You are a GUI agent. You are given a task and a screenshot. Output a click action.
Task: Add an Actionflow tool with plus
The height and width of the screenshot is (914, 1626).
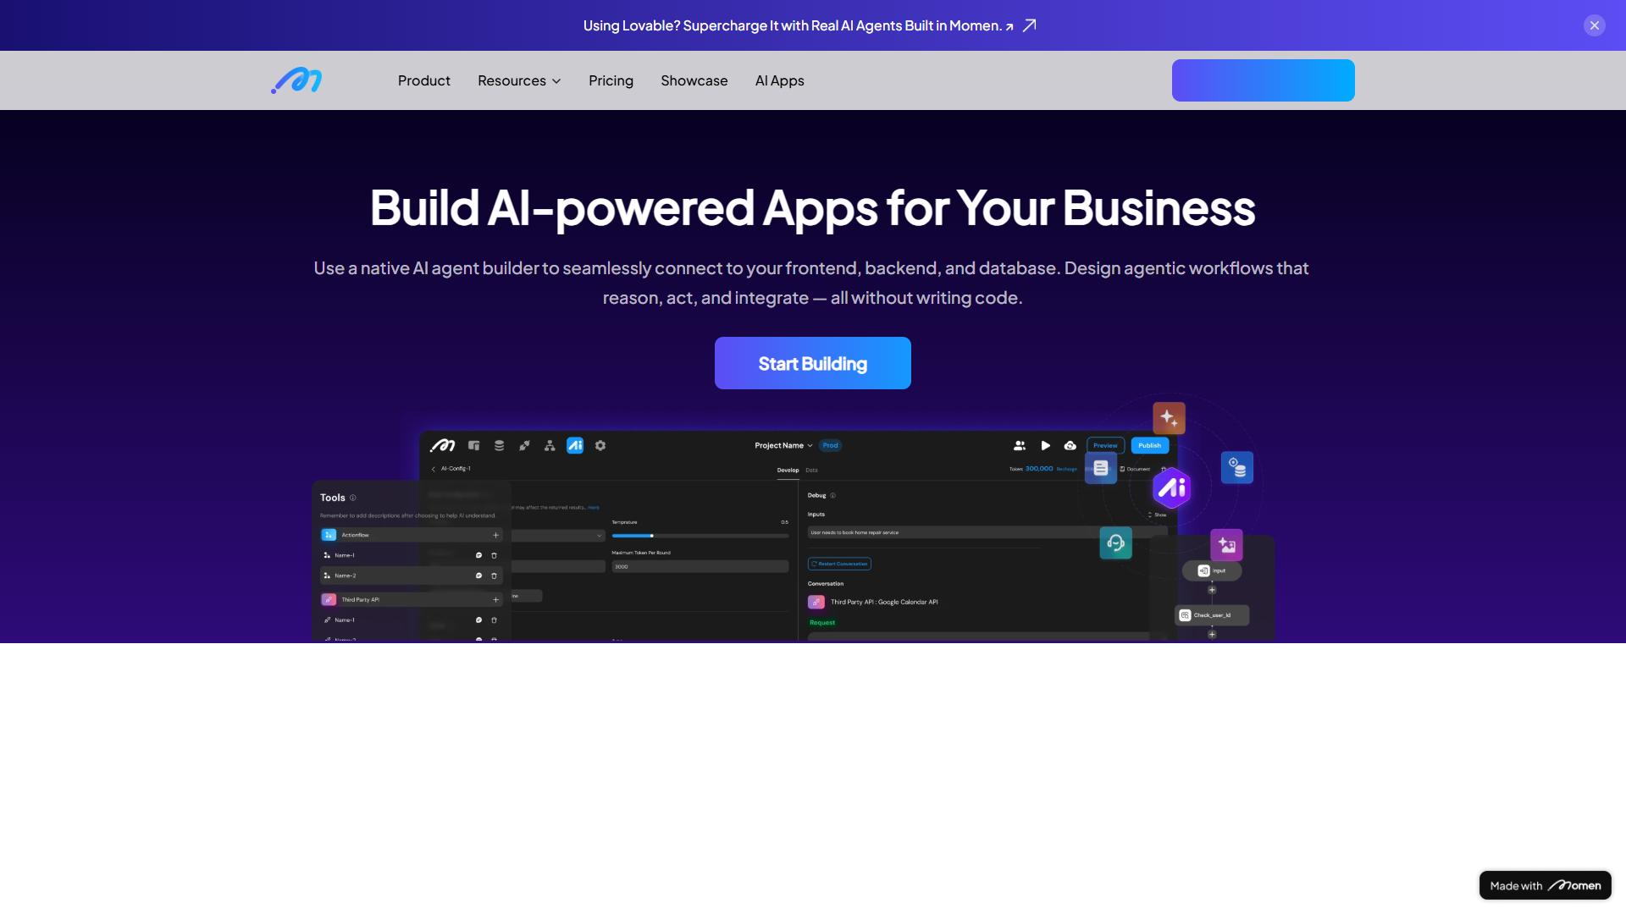coord(495,535)
